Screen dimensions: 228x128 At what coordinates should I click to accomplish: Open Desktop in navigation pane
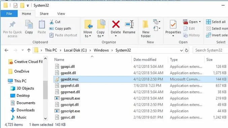(x=20, y=95)
